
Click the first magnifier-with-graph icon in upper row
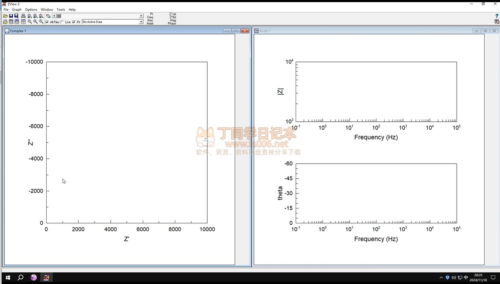29,16
